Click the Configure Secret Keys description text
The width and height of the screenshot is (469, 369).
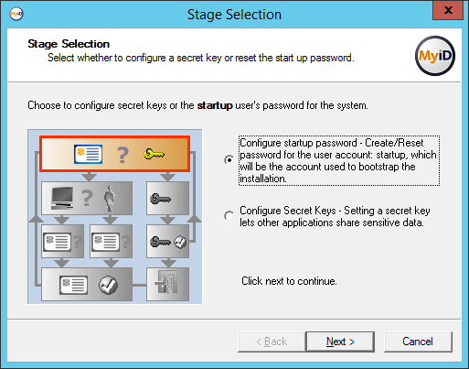[x=335, y=216]
